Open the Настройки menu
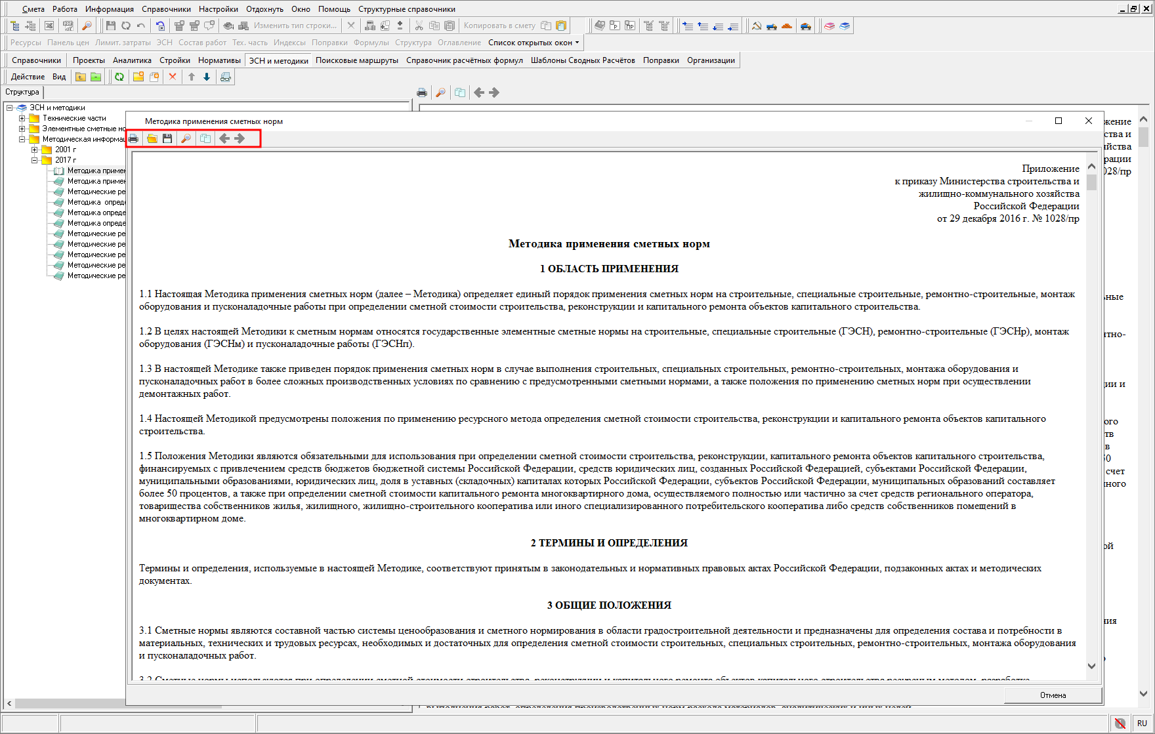The width and height of the screenshot is (1155, 734). (x=219, y=9)
